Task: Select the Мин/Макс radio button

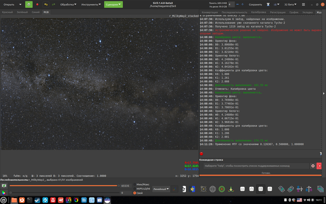Action: point(135,185)
